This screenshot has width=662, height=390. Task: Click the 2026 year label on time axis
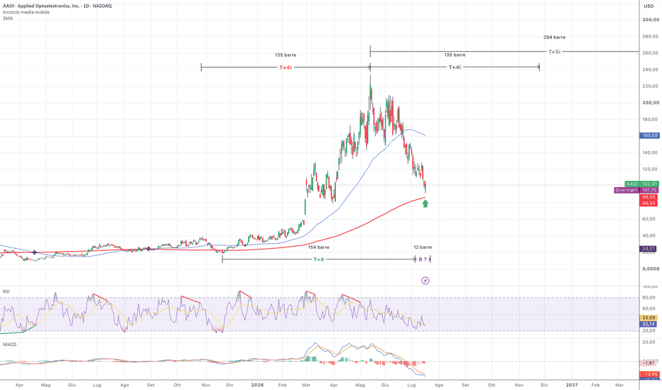257,385
